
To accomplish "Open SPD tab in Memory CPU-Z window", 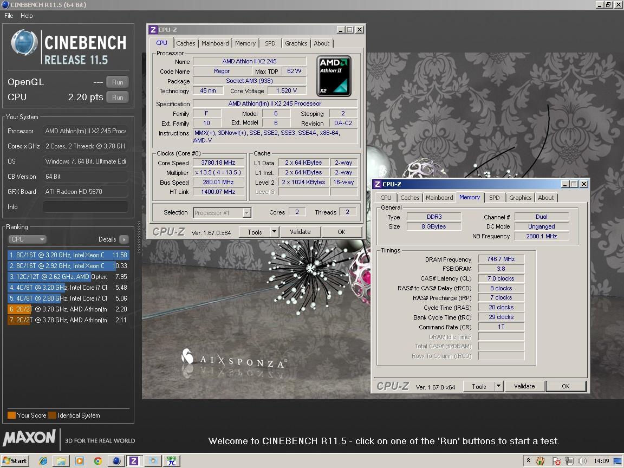I will click(x=494, y=197).
